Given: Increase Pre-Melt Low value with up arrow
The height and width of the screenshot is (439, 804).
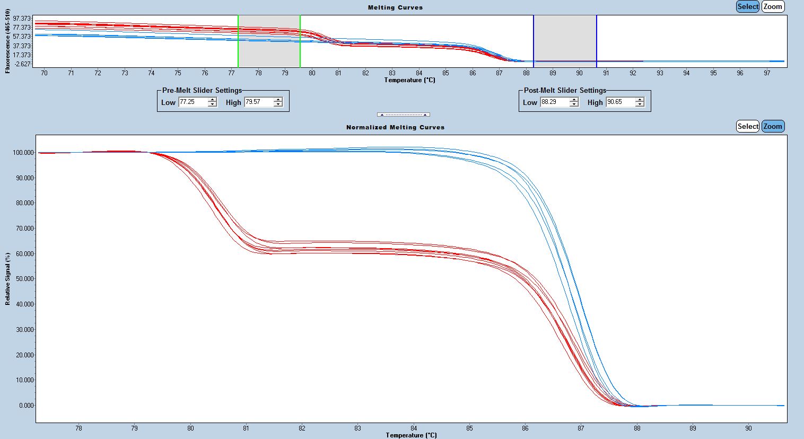Looking at the screenshot, I should [212, 100].
